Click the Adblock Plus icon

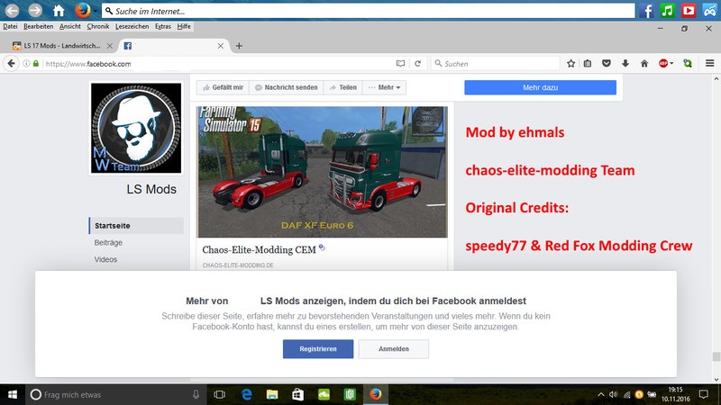[663, 63]
